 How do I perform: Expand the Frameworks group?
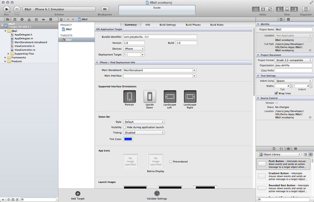click(6, 57)
